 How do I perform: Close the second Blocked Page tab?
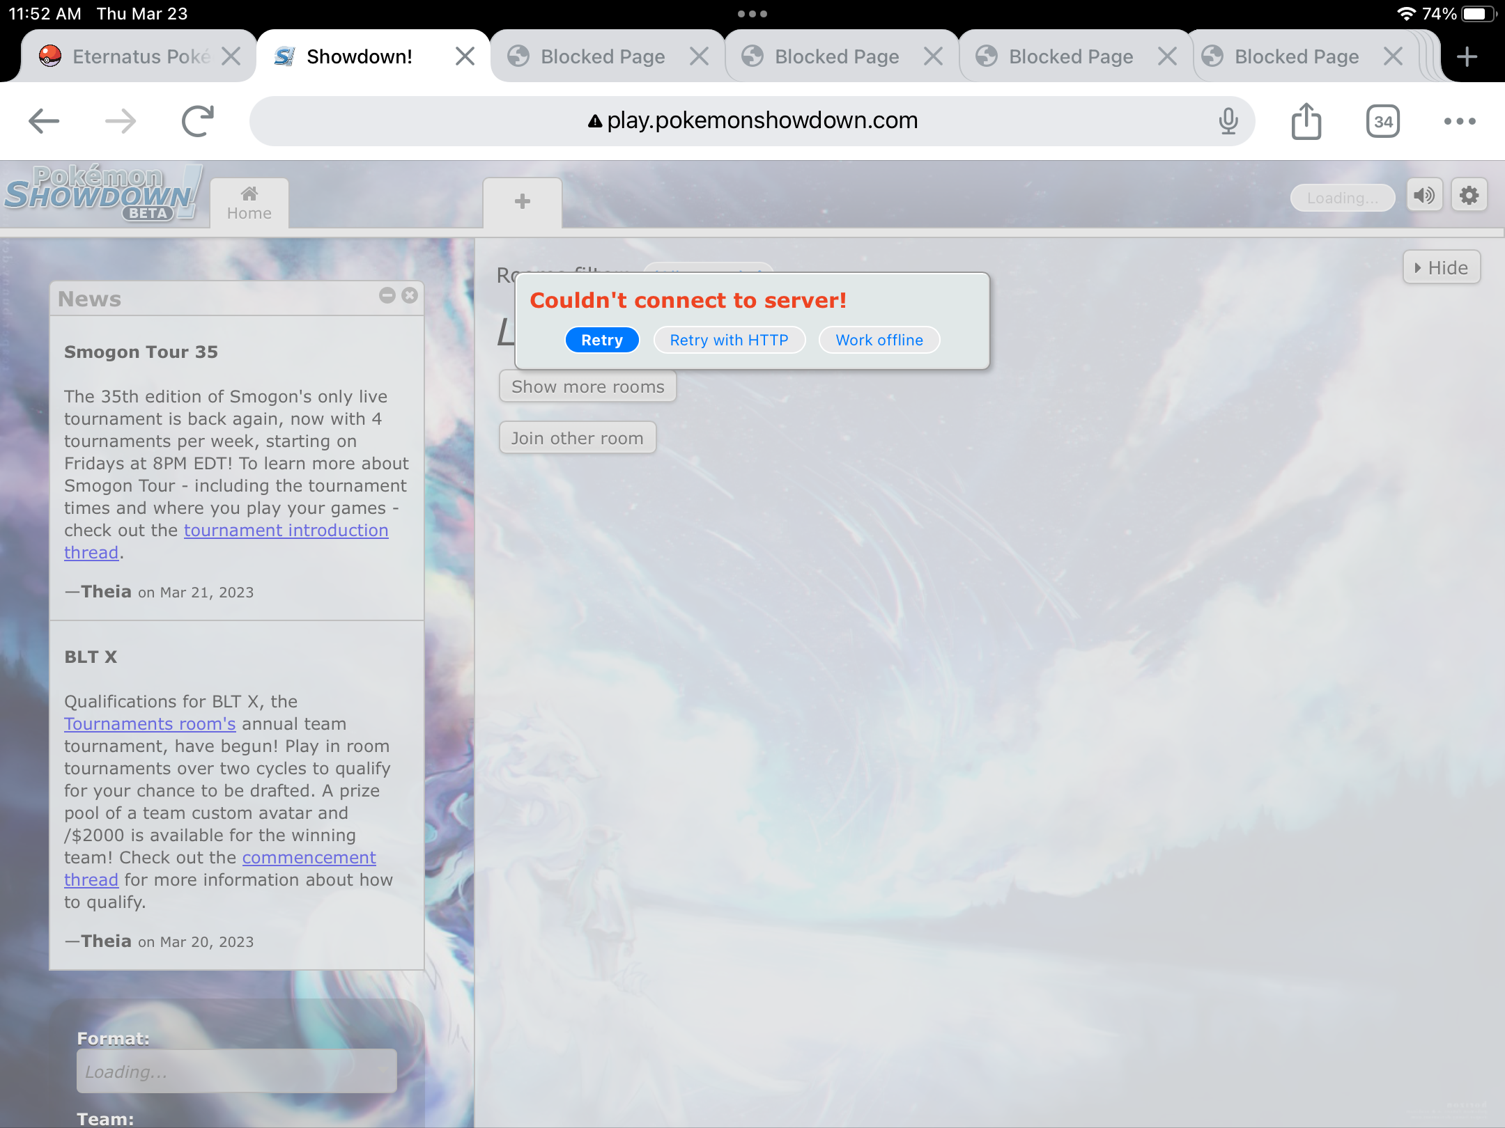[x=933, y=56]
